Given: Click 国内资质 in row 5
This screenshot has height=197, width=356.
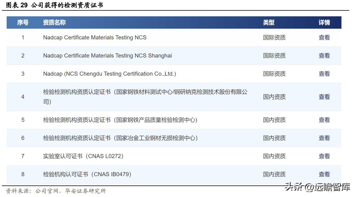Looking at the screenshot, I should pos(274,120).
